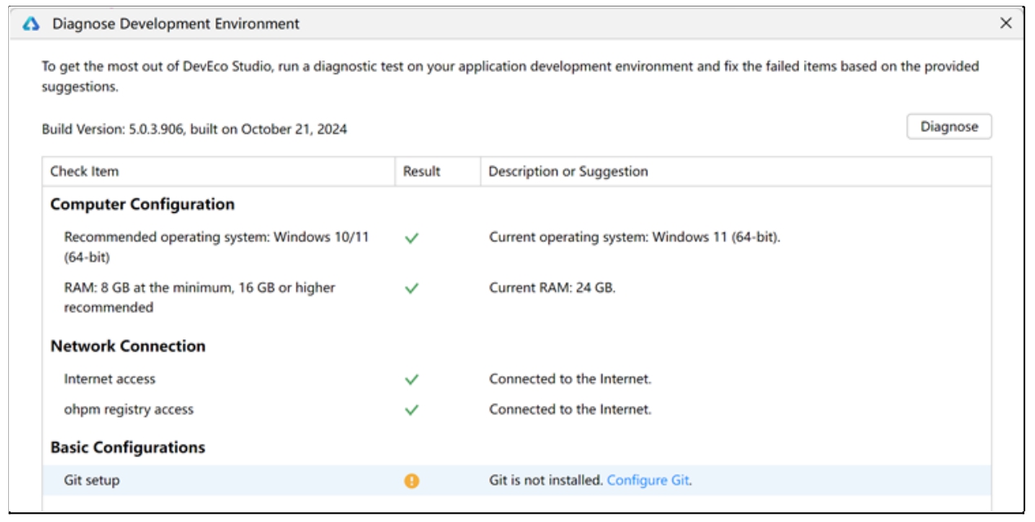The height and width of the screenshot is (522, 1035).
Task: Select the Git setup row
Action: pos(517,480)
